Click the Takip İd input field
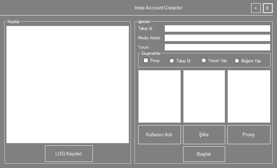 click(217, 28)
